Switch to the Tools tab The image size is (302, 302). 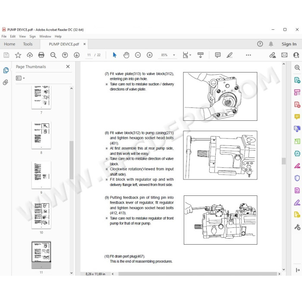28,44
